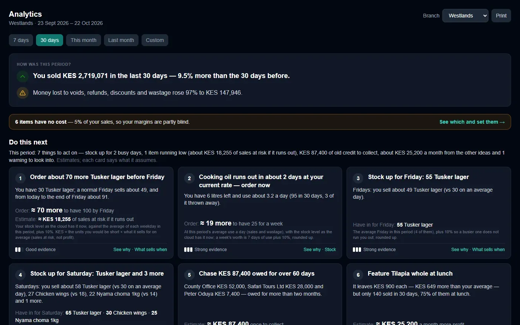Click the HOW WAS THIS PERIOD? label

click(x=44, y=64)
